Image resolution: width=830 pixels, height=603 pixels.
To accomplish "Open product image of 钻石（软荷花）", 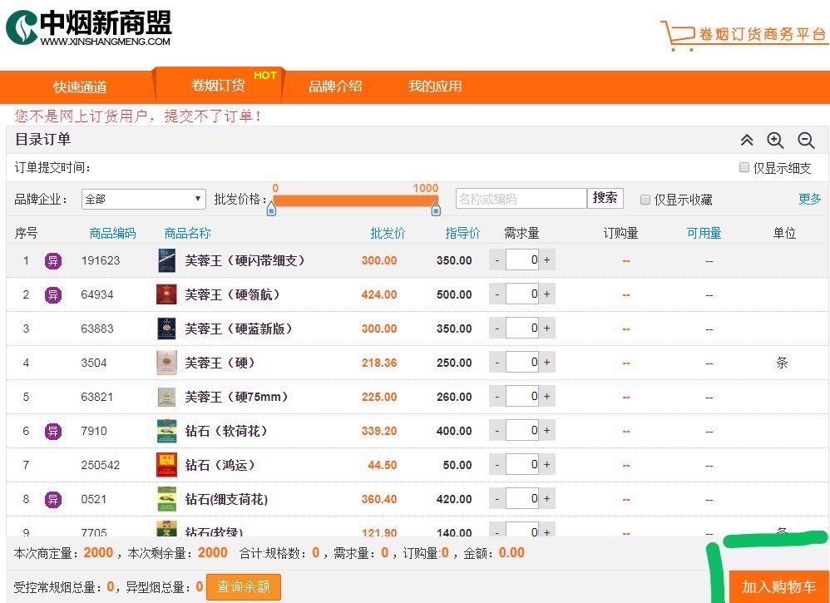I will [x=166, y=431].
